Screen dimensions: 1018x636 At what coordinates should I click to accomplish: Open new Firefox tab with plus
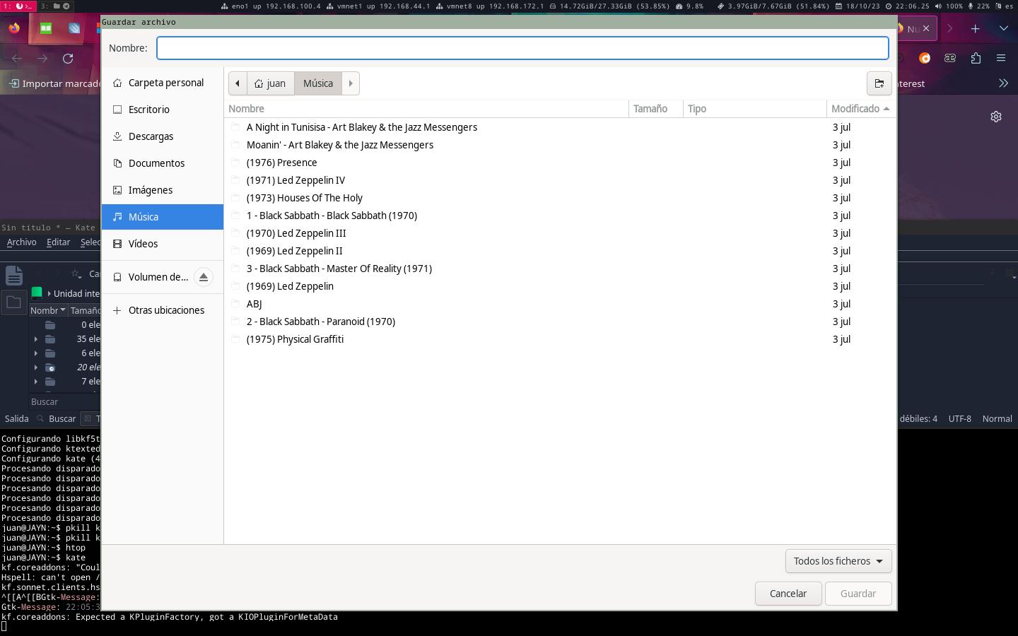coord(975,28)
